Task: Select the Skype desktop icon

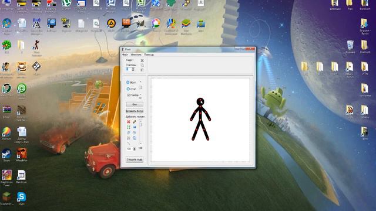Action: click(21, 197)
